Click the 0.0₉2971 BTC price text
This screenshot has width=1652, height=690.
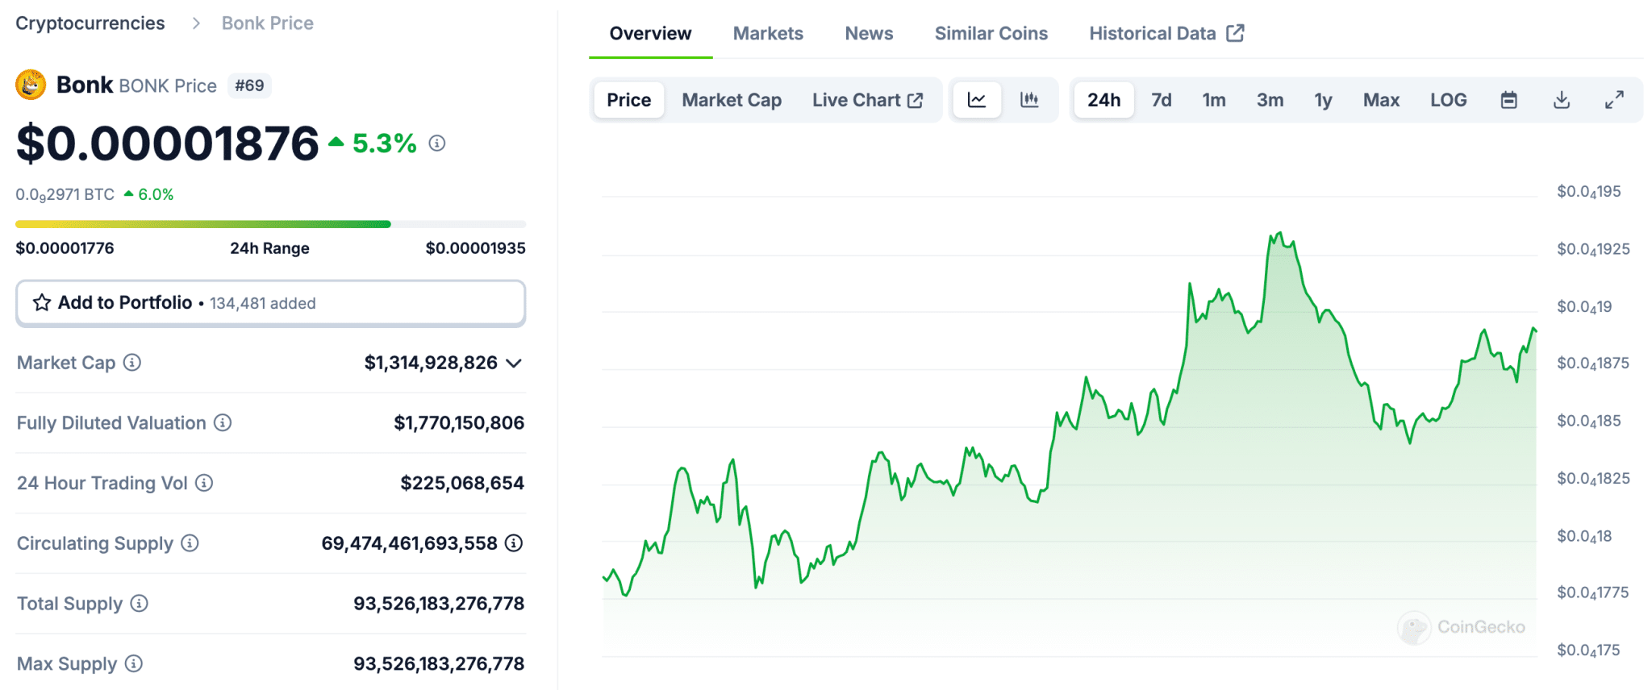(x=65, y=195)
